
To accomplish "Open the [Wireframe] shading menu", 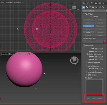I will pos(17,2).
